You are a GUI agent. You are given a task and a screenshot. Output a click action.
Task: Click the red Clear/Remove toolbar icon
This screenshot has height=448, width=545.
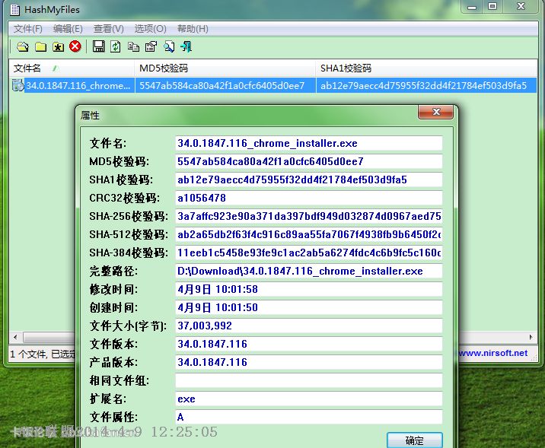coord(75,46)
